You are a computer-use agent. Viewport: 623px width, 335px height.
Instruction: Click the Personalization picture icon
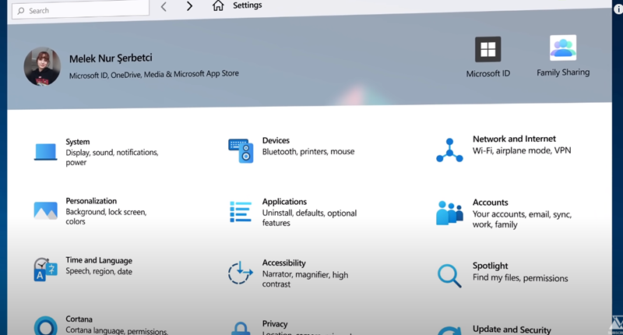(x=45, y=210)
